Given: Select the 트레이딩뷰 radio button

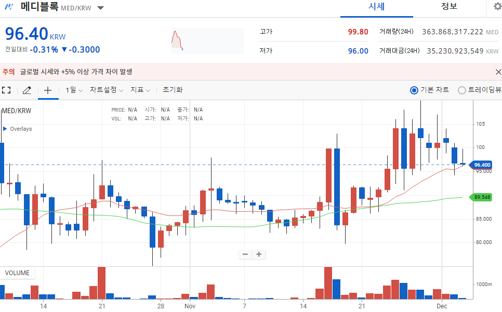Looking at the screenshot, I should (461, 90).
